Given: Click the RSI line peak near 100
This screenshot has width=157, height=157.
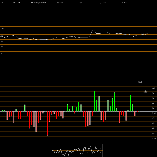Looking at the screenshot, I should (x=94, y=30).
